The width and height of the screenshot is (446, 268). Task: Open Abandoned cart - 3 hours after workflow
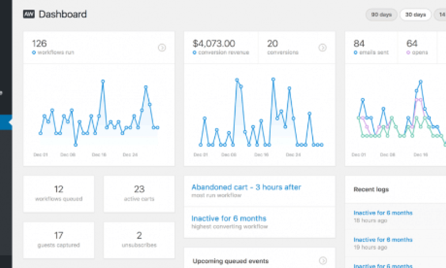tap(247, 187)
